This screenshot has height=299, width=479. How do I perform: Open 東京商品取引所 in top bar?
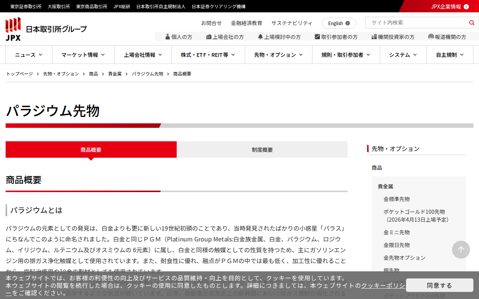92,6
